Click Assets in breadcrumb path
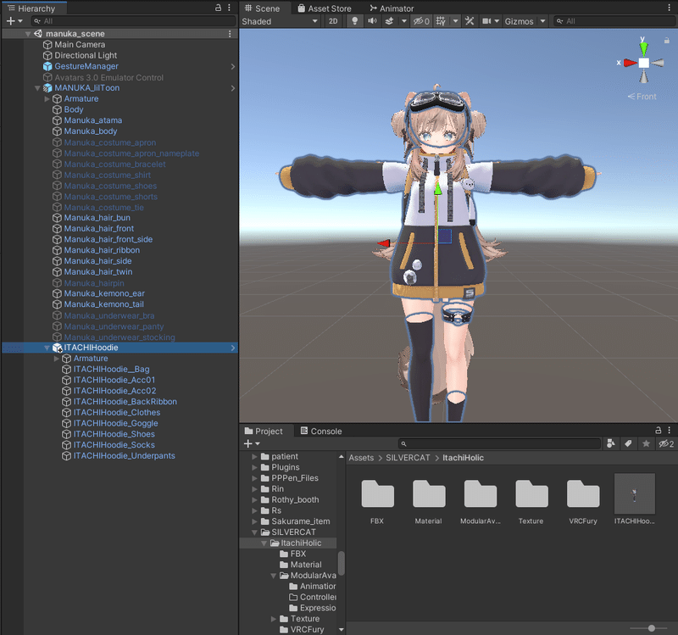The height and width of the screenshot is (635, 678). [x=361, y=458]
